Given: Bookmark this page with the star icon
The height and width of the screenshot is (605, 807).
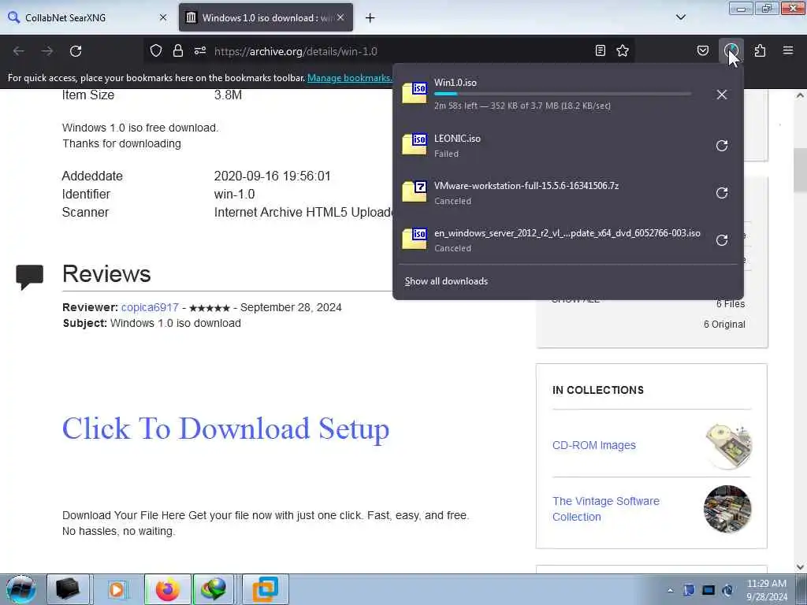Looking at the screenshot, I should click(623, 50).
